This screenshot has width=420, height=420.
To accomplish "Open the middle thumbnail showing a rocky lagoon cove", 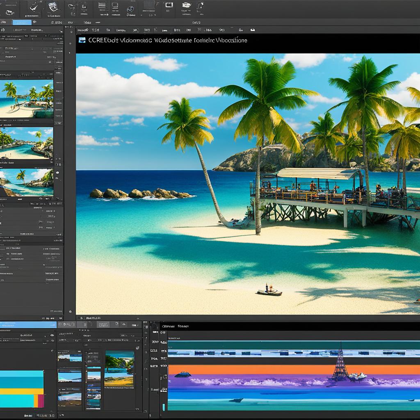I will pyautogui.click(x=27, y=143).
